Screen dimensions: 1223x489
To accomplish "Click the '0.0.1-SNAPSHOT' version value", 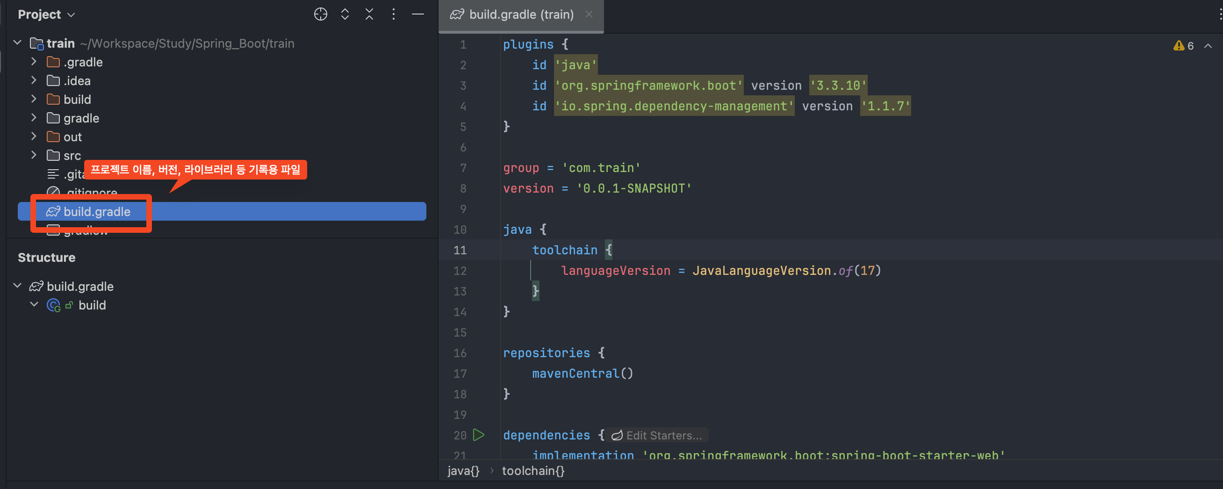I will pos(634,188).
